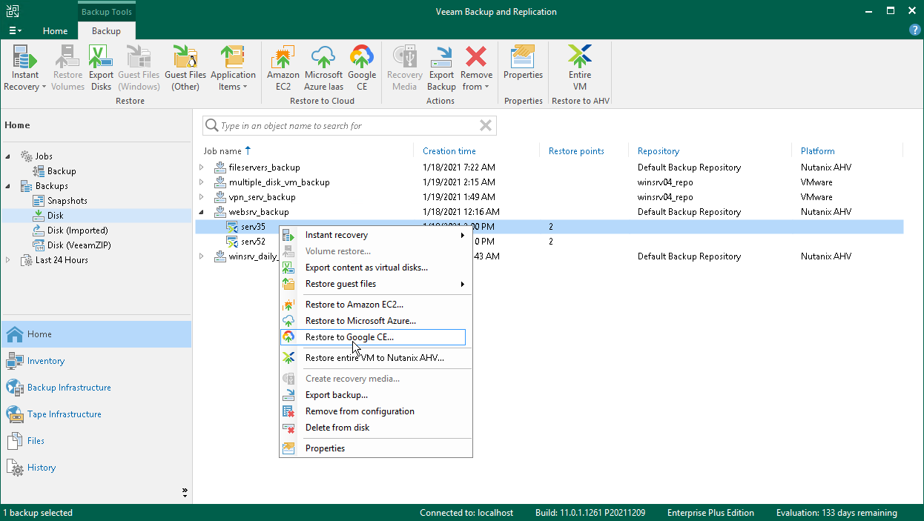The image size is (924, 521).
Task: Open the Restore guest files submenu
Action: coord(375,284)
